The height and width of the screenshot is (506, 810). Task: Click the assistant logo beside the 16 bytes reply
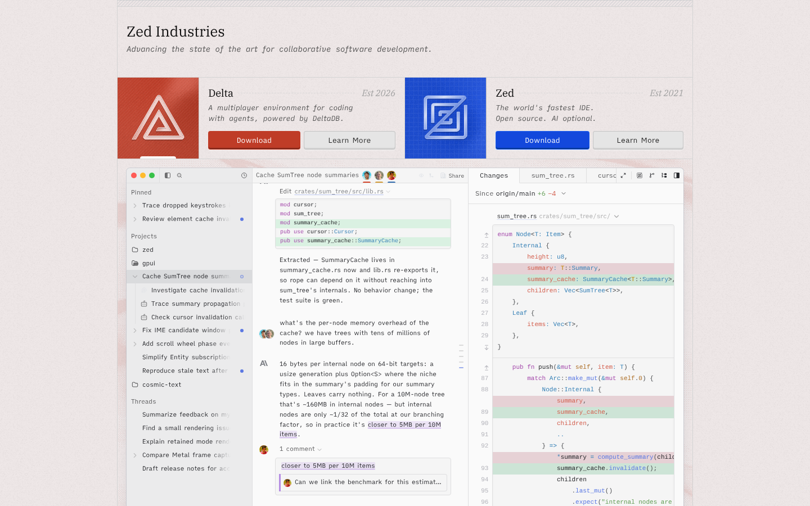pos(264,364)
